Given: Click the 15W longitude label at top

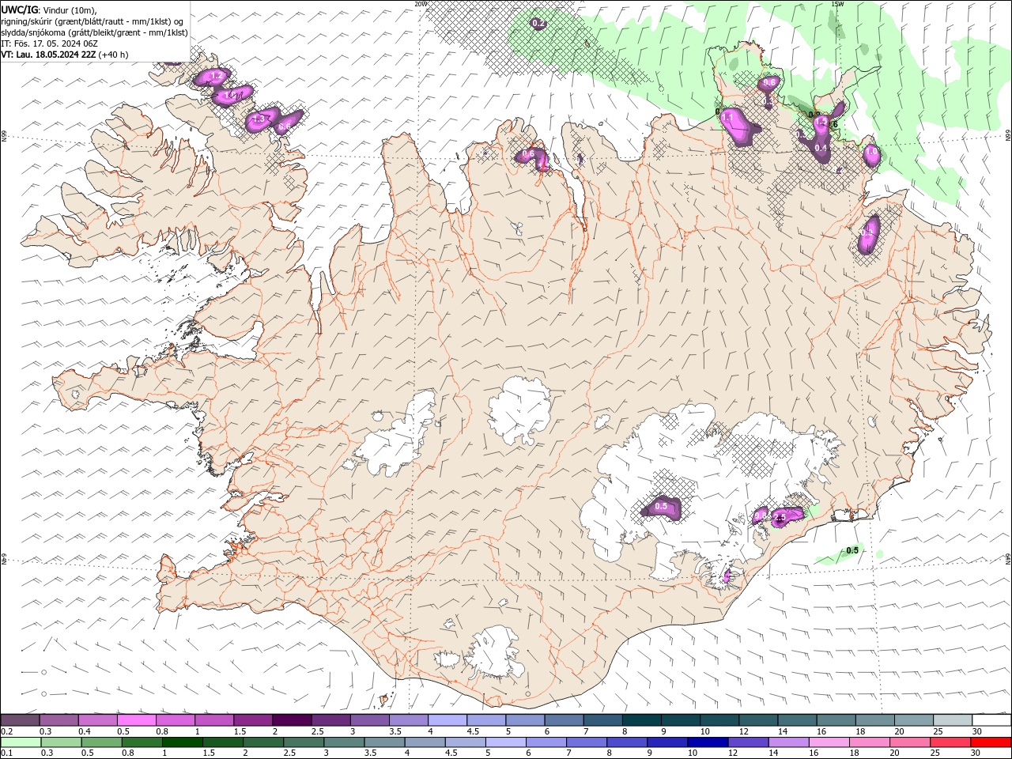Looking at the screenshot, I should [837, 4].
